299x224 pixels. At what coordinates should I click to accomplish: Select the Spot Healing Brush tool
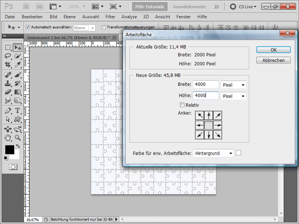coord(7,75)
